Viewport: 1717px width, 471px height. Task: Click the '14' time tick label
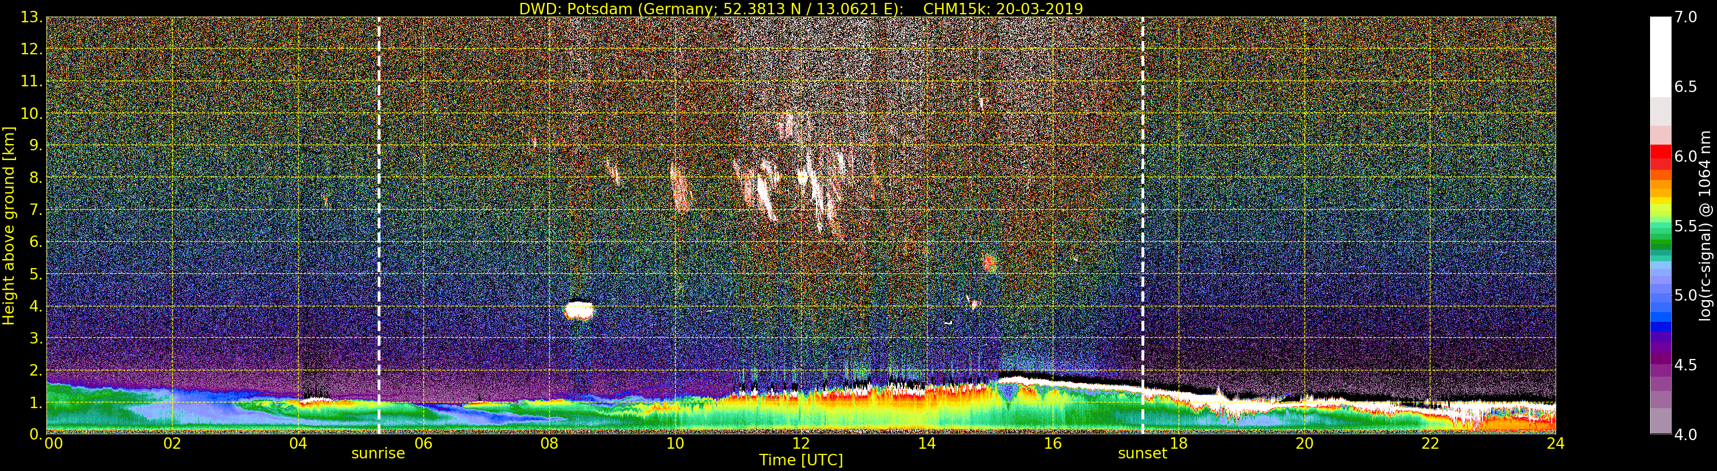926,443
